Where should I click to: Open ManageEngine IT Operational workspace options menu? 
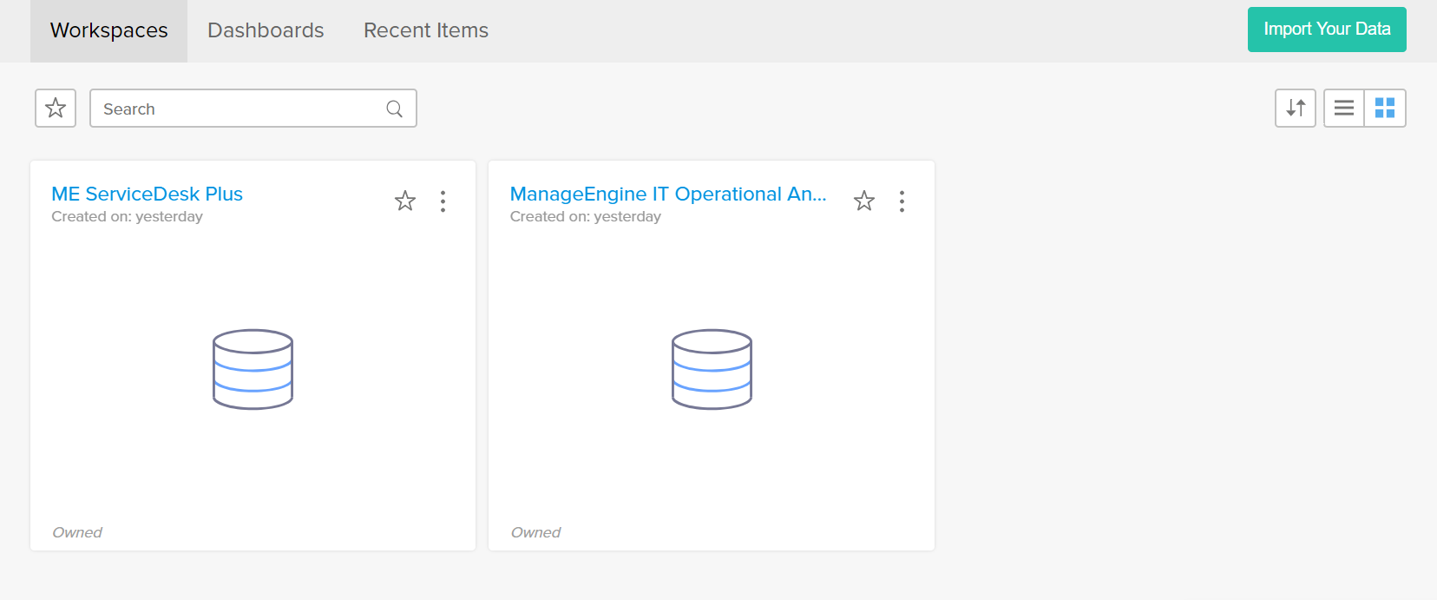point(902,201)
